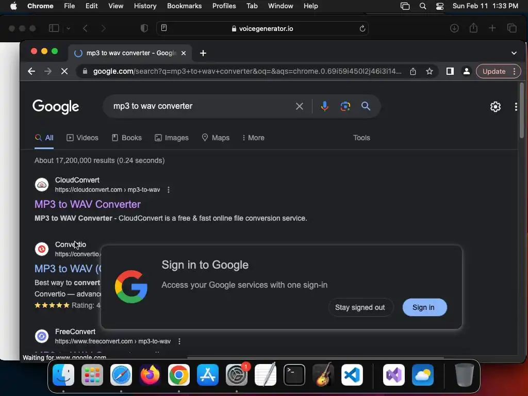
Task: Click Safari share icon
Action: coord(473,28)
